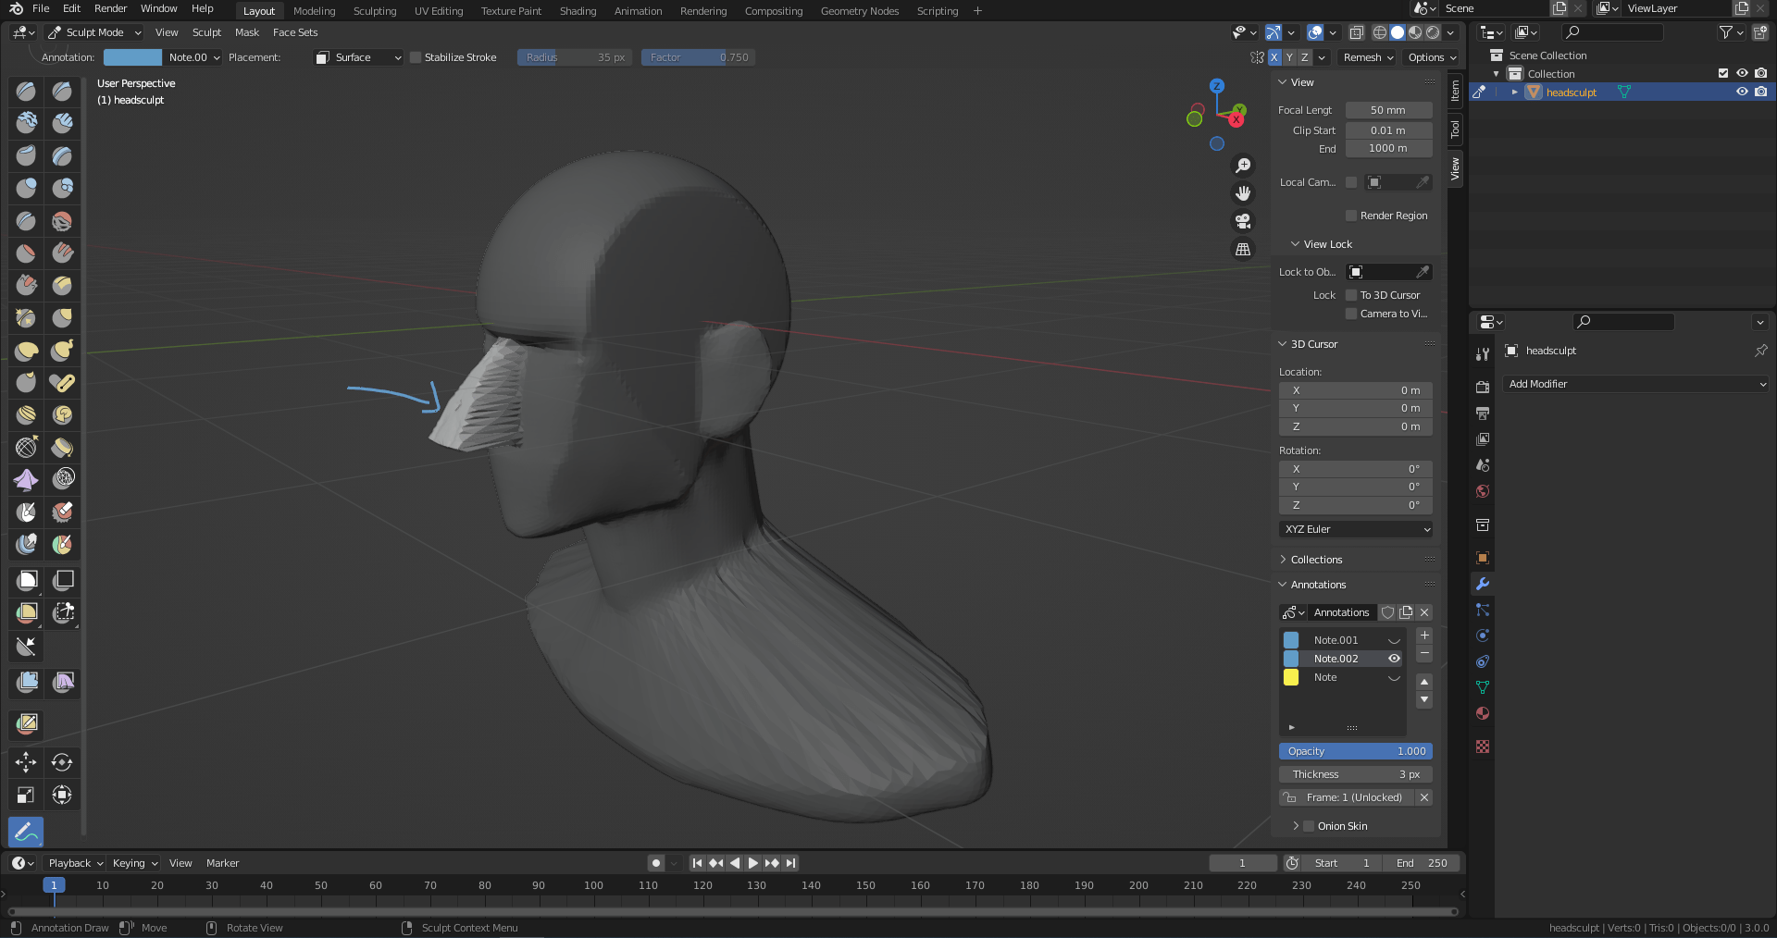Play the animation in timeline

[753, 863]
